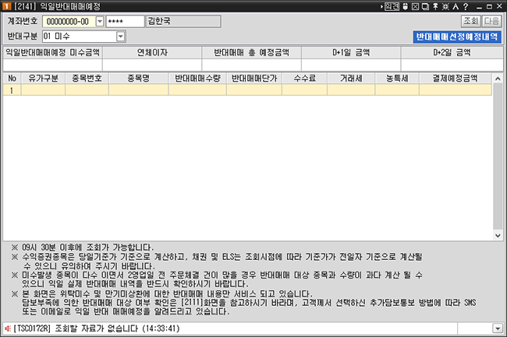
Task: Click the D+2일 금액 summary header
Action: [452, 53]
